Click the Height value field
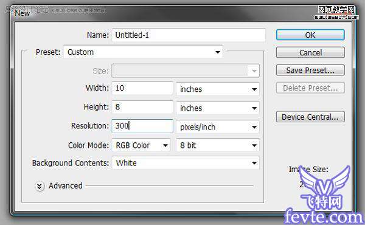 [142, 107]
